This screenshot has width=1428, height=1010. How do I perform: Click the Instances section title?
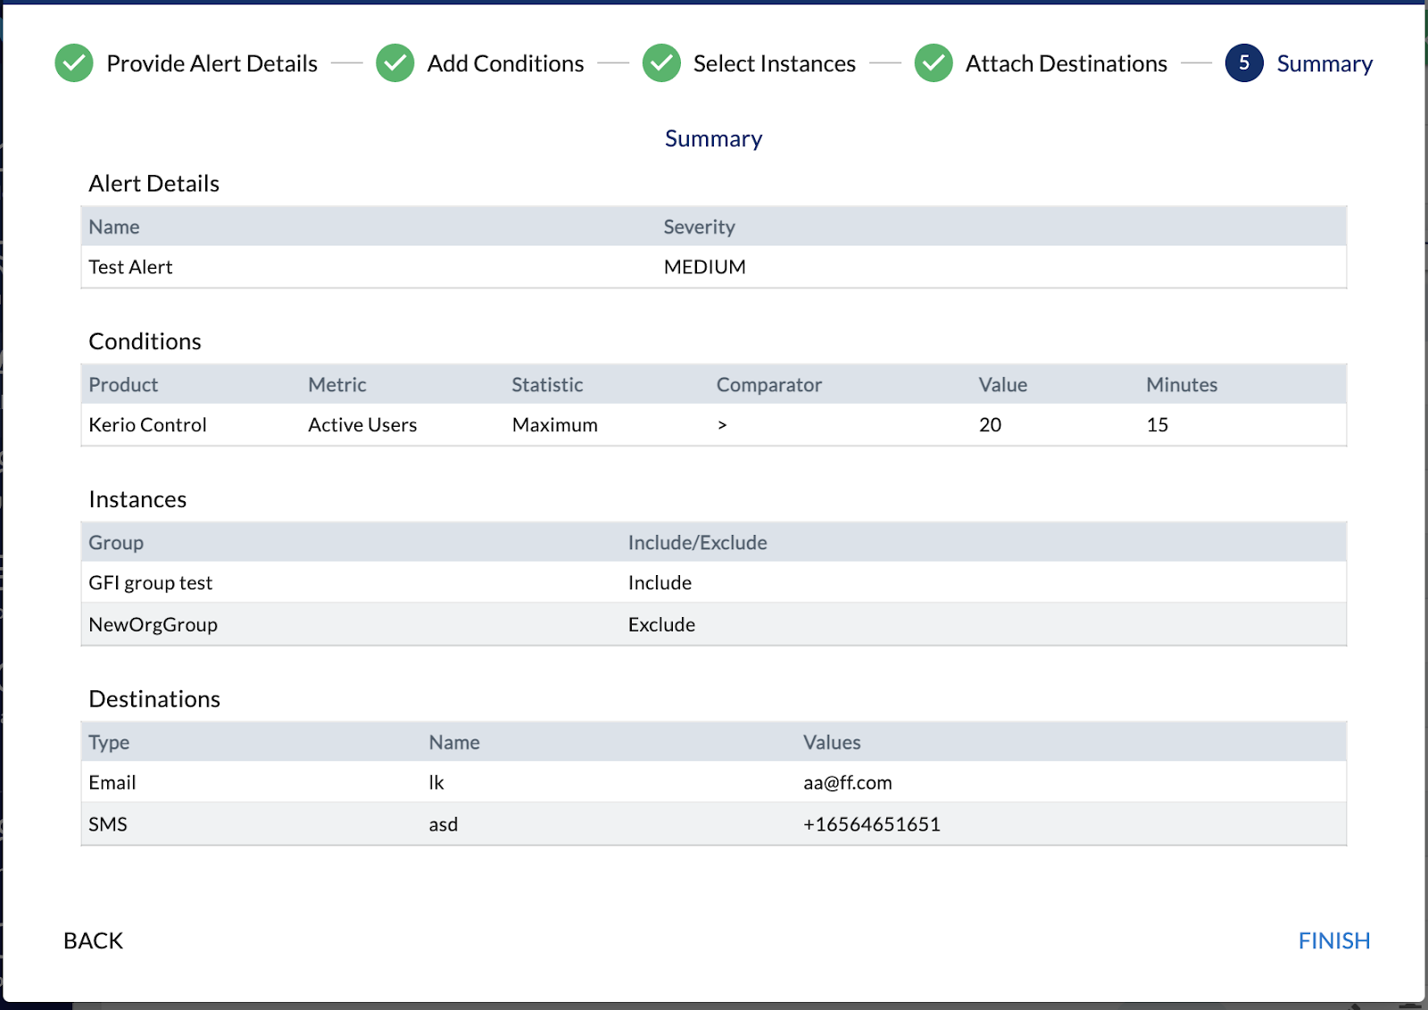point(137,499)
